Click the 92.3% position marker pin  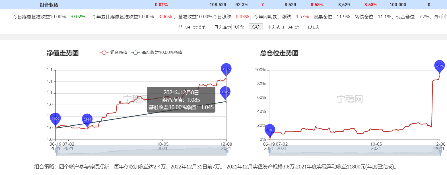pyautogui.click(x=439, y=66)
